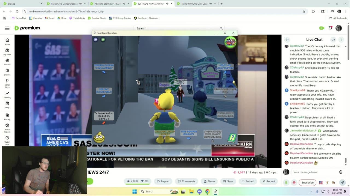
Task: Insert the US flag emote in chat
Action: [321, 183]
